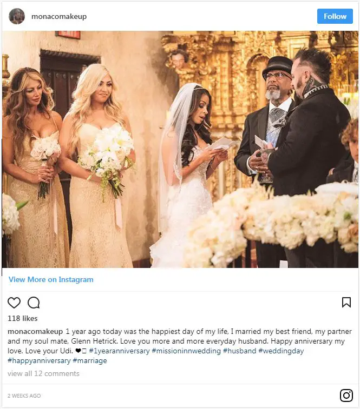Open the #marriage hashtag
Screen dimensions: 360x409
tap(90, 361)
